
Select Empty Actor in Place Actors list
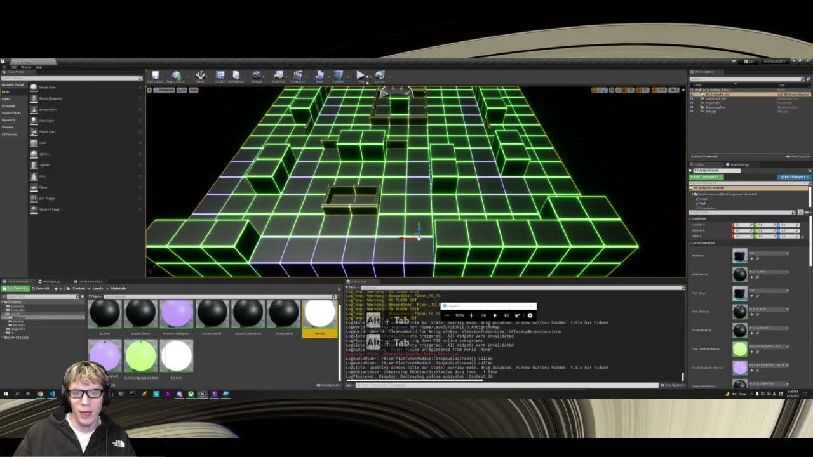(x=85, y=88)
